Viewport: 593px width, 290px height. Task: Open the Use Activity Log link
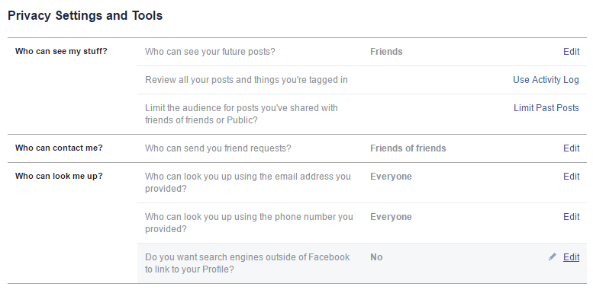tap(546, 80)
